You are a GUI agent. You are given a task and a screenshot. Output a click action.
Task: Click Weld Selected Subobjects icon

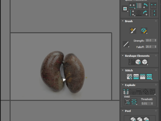click(134, 102)
